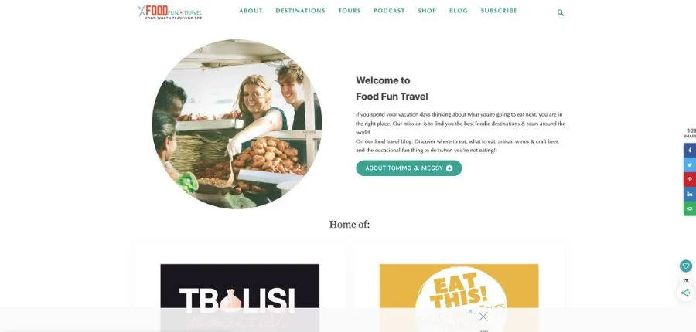Pin page using Pinterest sidebar icon
Image resolution: width=696 pixels, height=332 pixels.
click(x=690, y=180)
